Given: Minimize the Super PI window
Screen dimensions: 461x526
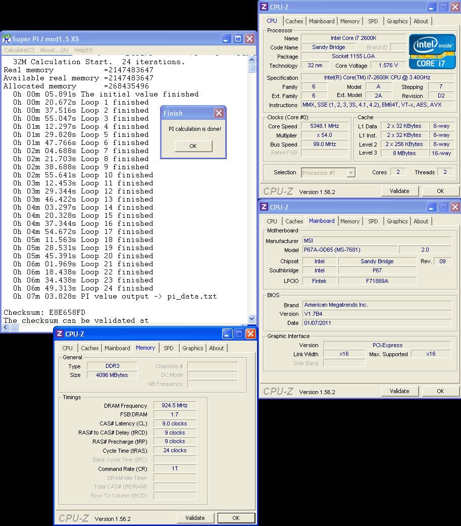Looking at the screenshot, I should pyautogui.click(x=226, y=39).
